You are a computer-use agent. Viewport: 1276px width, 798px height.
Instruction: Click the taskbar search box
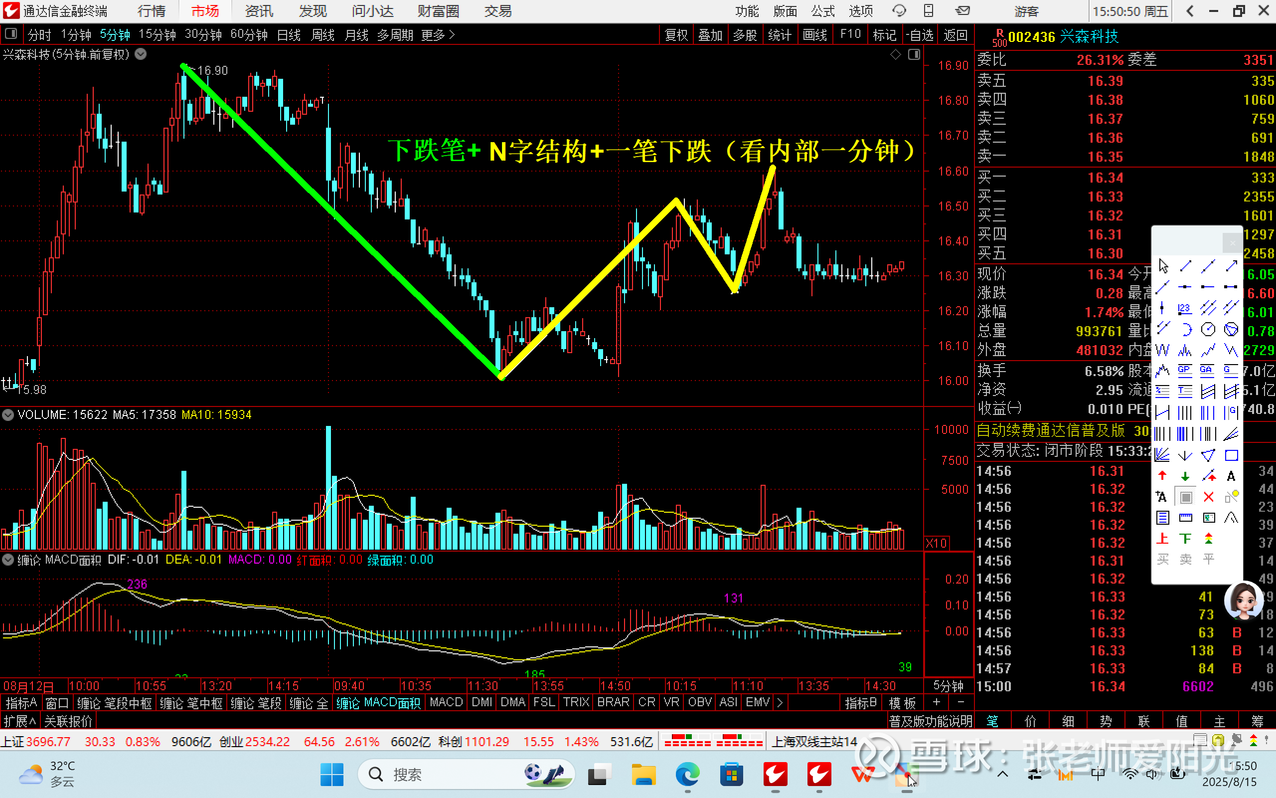coord(466,774)
